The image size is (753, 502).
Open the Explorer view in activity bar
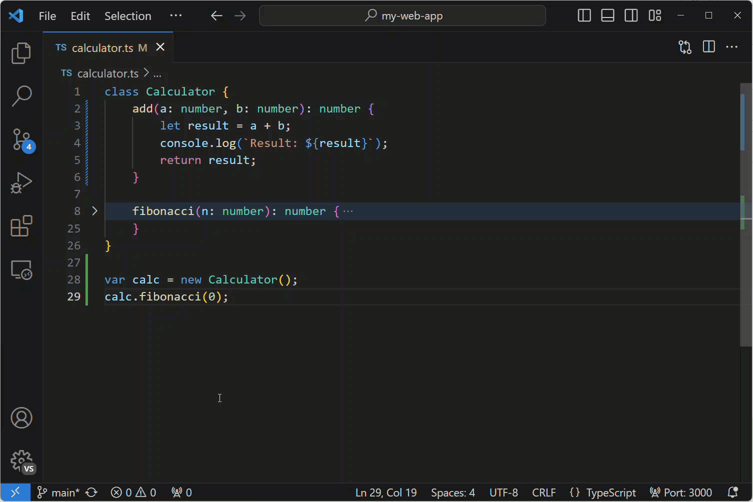coord(21,53)
